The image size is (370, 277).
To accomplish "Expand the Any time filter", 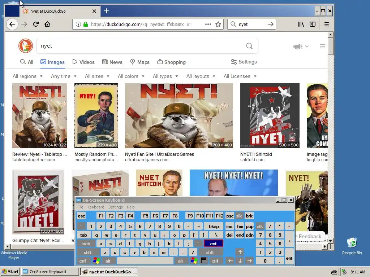I will 64,76.
